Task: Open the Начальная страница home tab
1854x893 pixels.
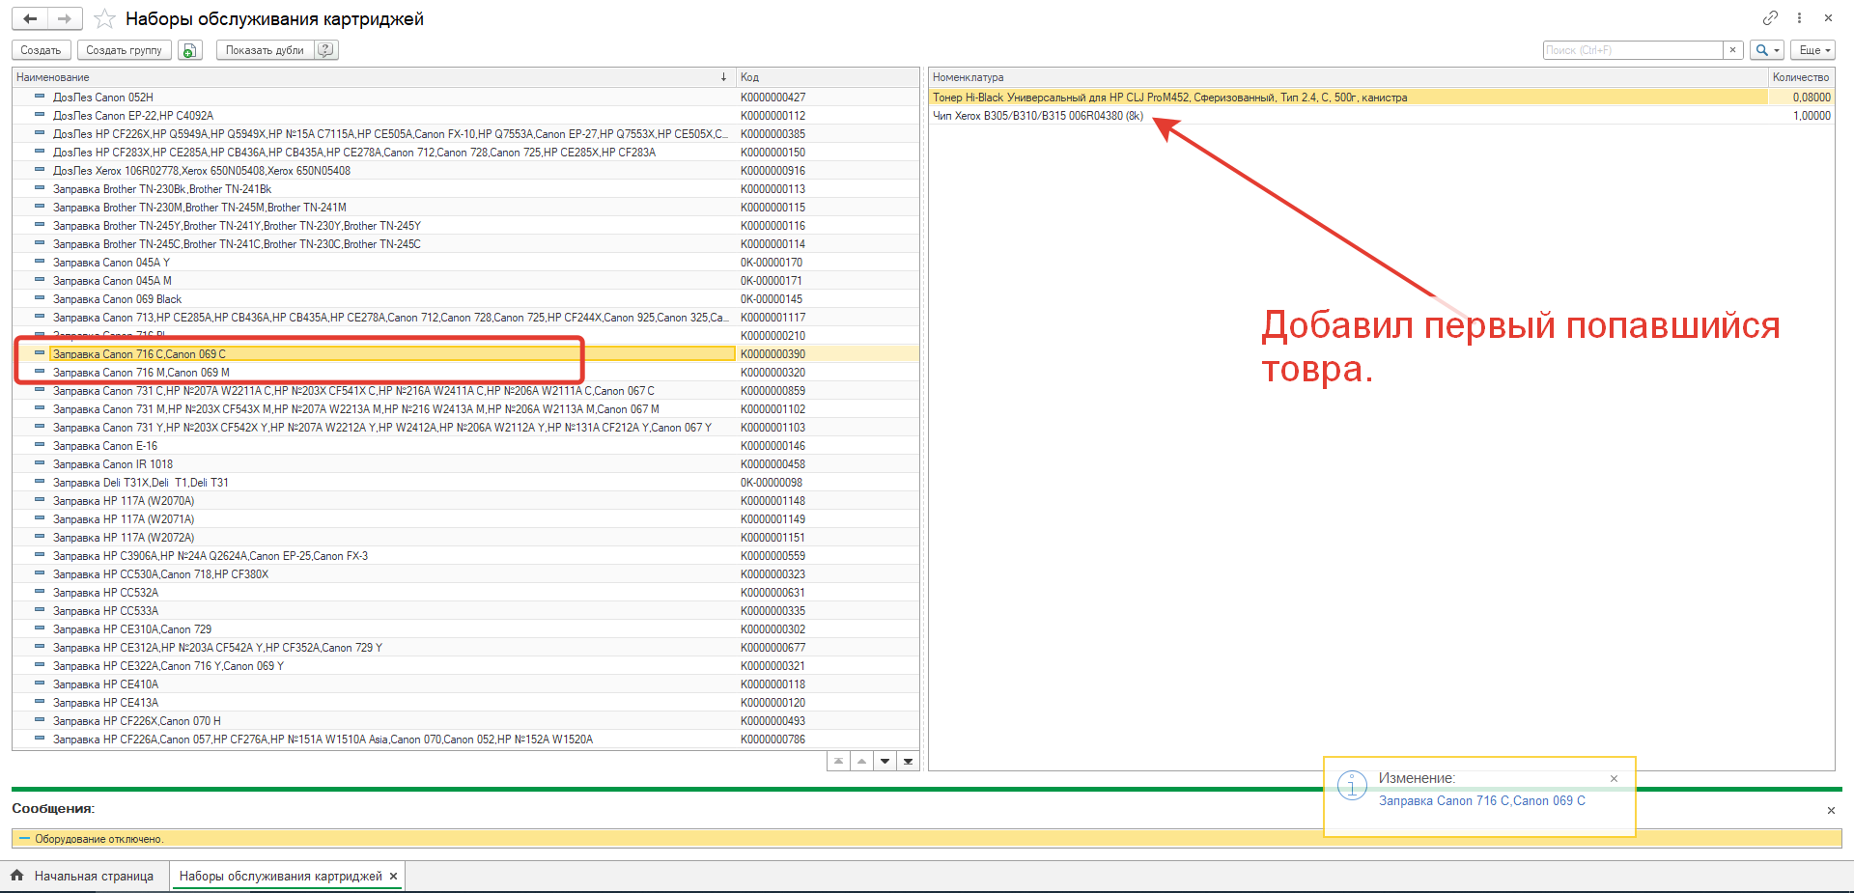Action: (x=83, y=877)
